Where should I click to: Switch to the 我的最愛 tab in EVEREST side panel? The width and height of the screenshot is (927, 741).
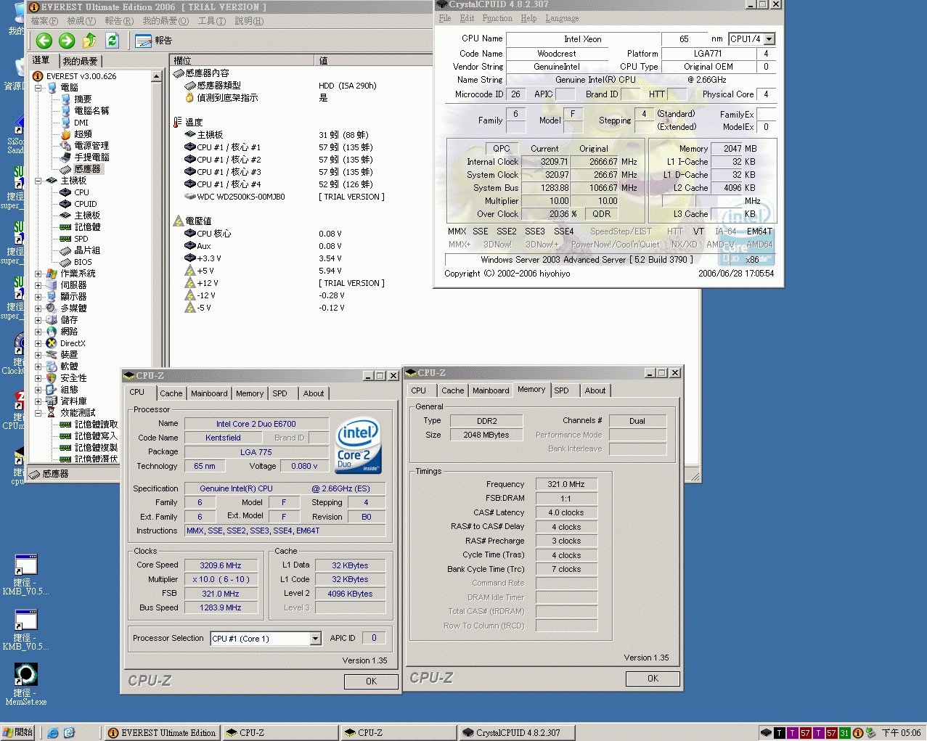click(80, 61)
